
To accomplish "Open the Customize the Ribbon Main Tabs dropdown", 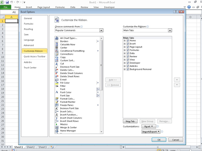I will pos(170,31).
